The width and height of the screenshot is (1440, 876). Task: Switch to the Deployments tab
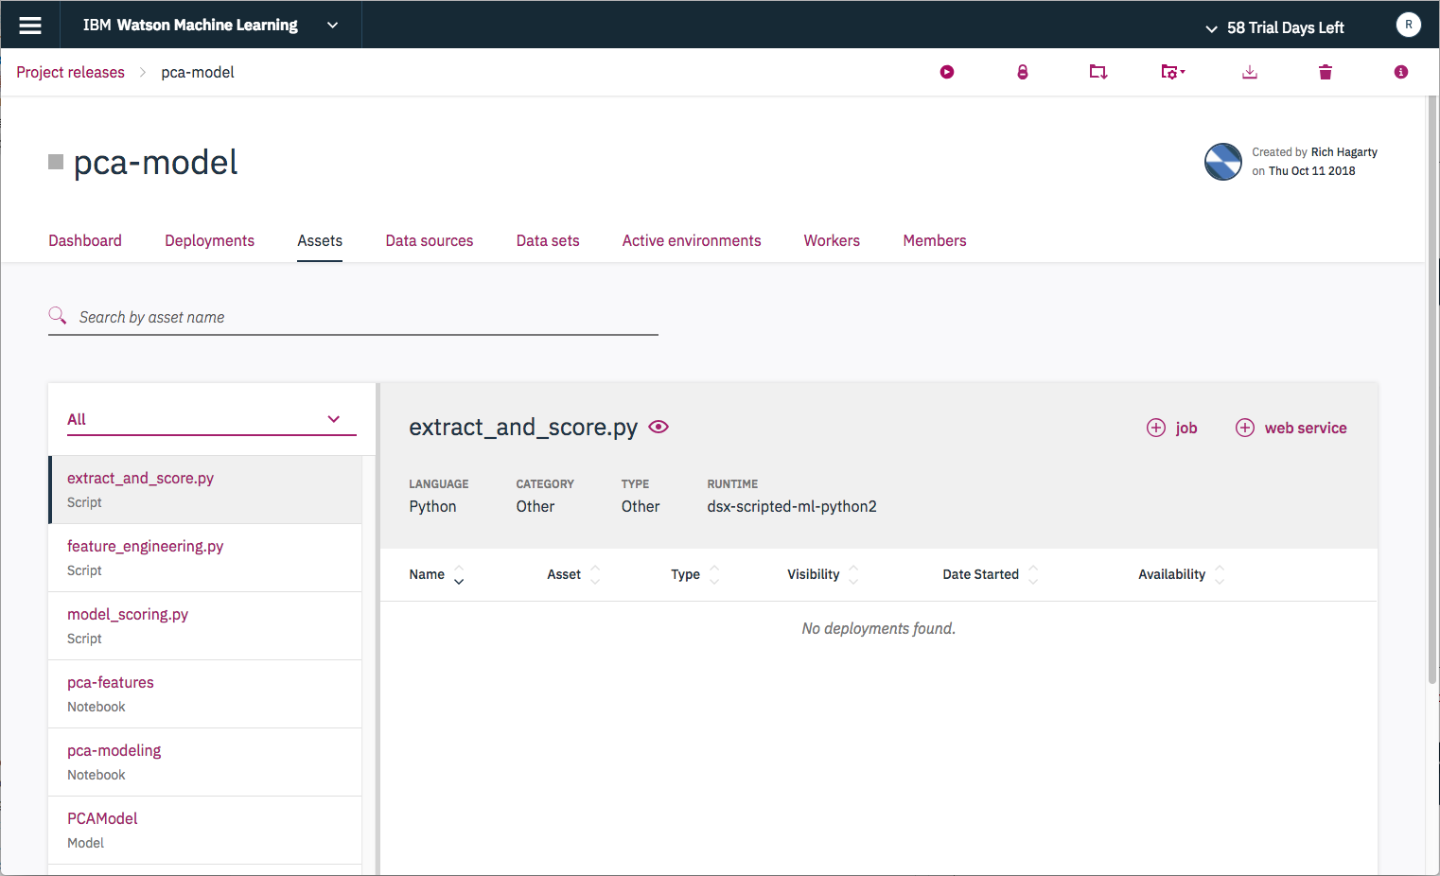pos(209,240)
